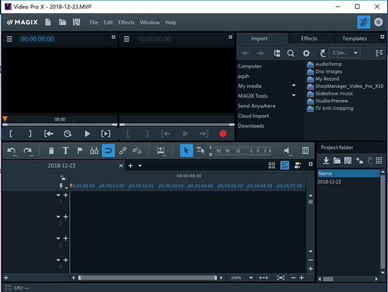
Task: Expand track 1 options arrow
Action: [x=58, y=196]
